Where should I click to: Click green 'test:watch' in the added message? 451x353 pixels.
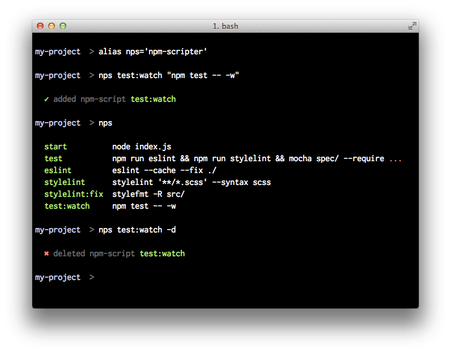click(153, 100)
